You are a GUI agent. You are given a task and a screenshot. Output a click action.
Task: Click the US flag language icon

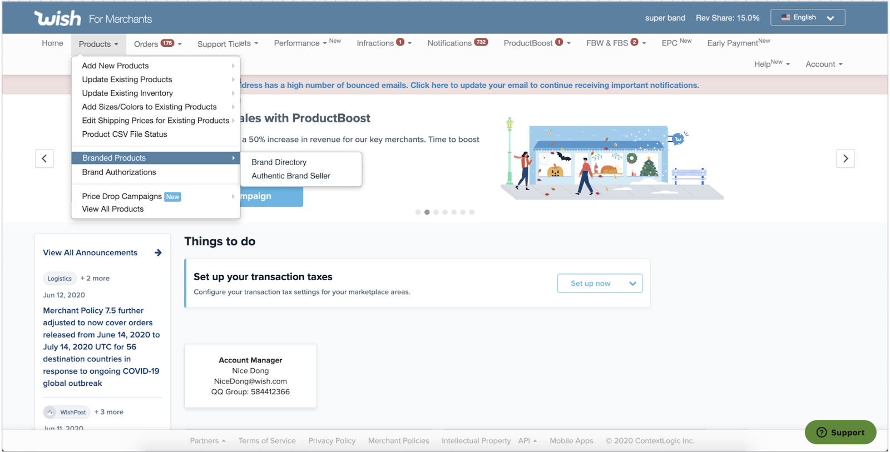pos(785,18)
